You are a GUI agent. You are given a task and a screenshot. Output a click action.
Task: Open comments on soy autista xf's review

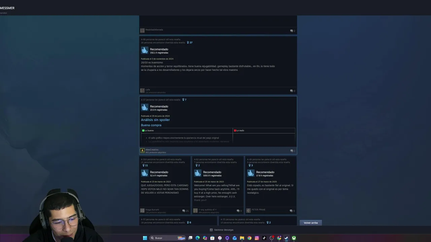[239, 211]
